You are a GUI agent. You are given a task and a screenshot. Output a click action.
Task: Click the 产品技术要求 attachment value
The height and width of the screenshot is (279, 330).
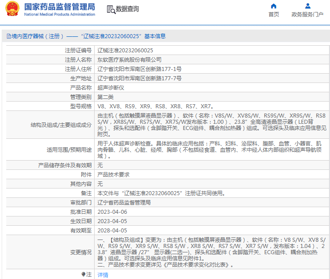113,175
